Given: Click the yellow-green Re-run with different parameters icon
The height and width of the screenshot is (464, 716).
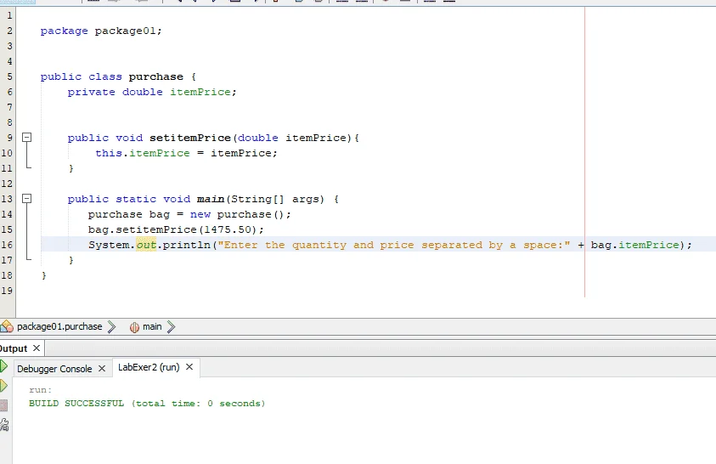Looking at the screenshot, I should (x=3, y=386).
